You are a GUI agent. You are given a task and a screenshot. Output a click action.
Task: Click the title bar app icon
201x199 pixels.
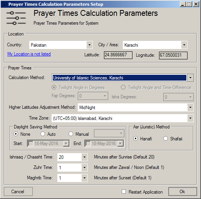pos(4,4)
